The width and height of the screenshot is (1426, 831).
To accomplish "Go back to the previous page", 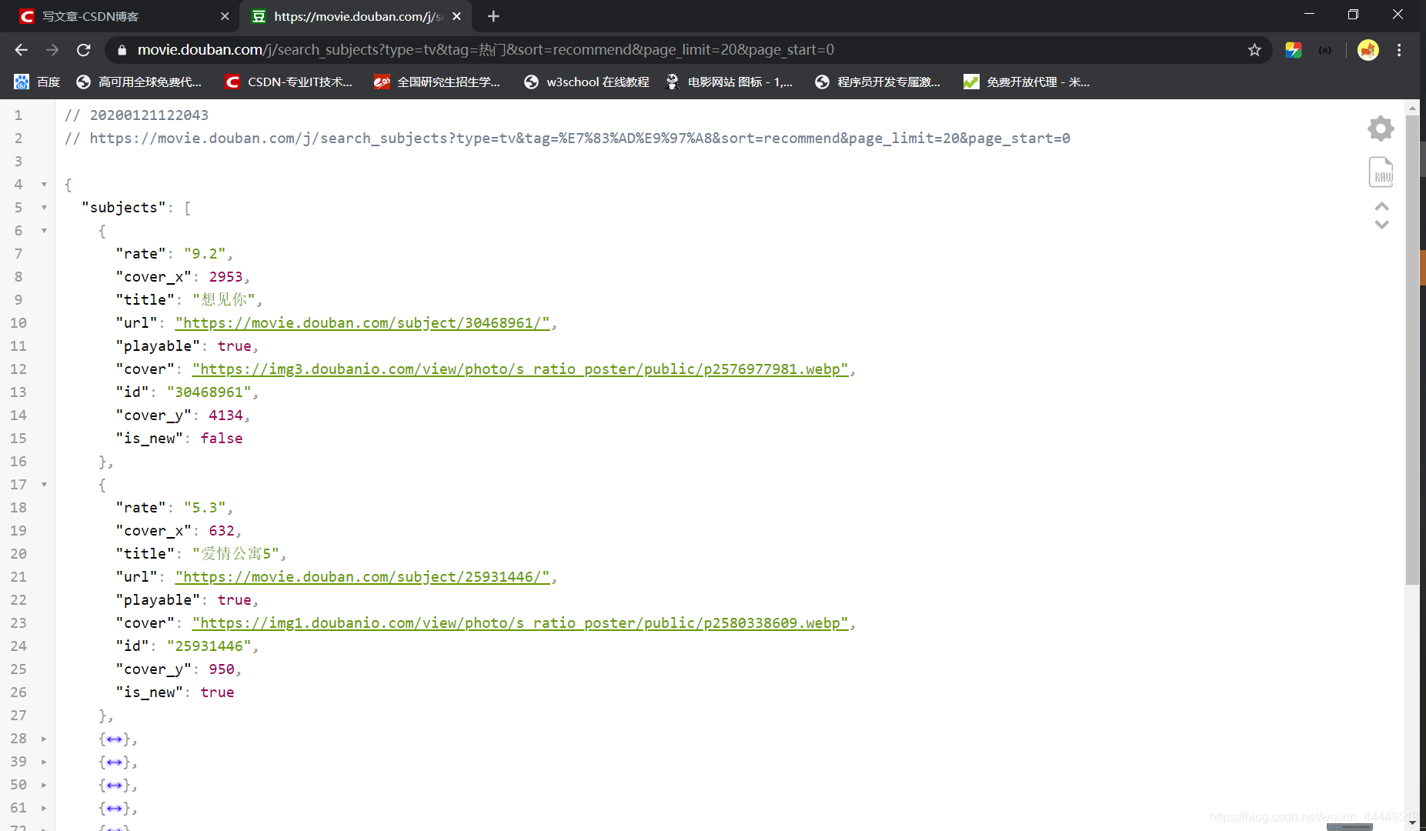I will pos(22,50).
